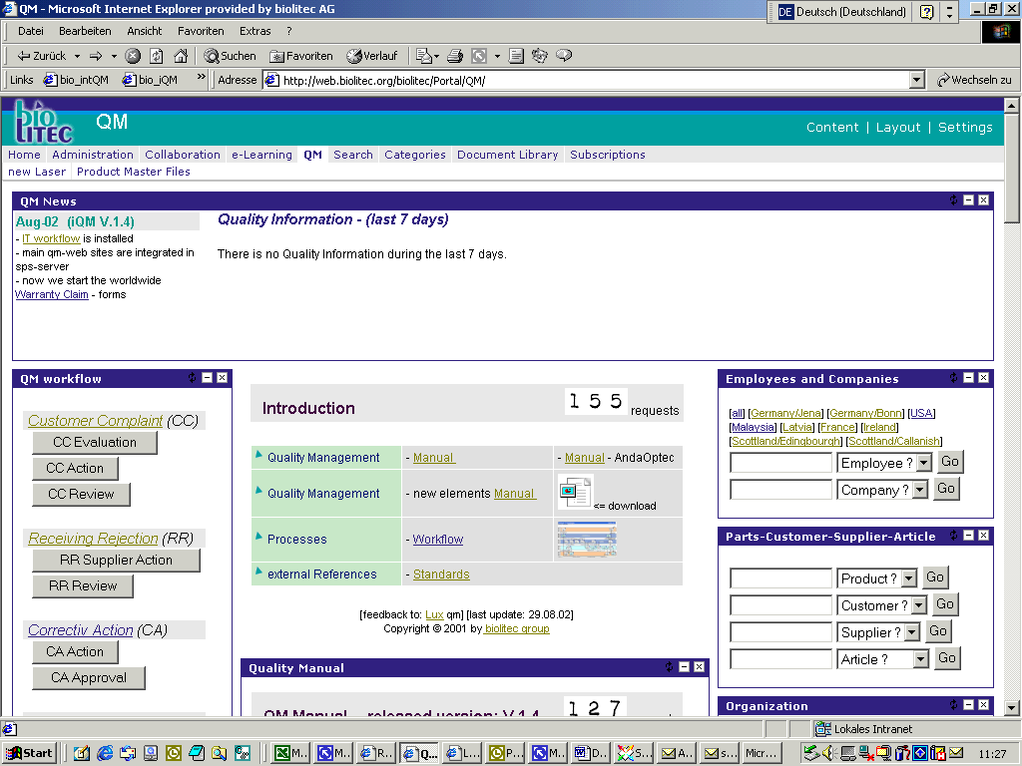Click the Print icon in browser toolbar

coord(454,56)
